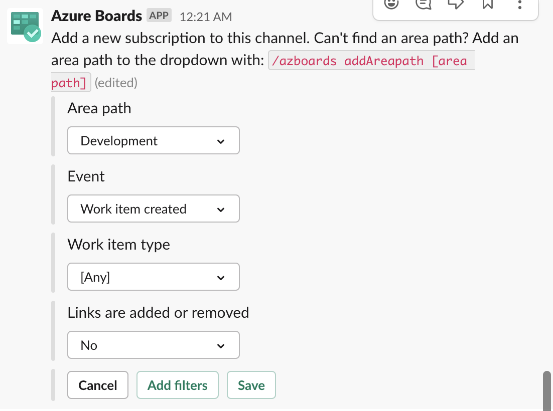
Task: Click the Azure Boards sender name
Action: (x=96, y=16)
